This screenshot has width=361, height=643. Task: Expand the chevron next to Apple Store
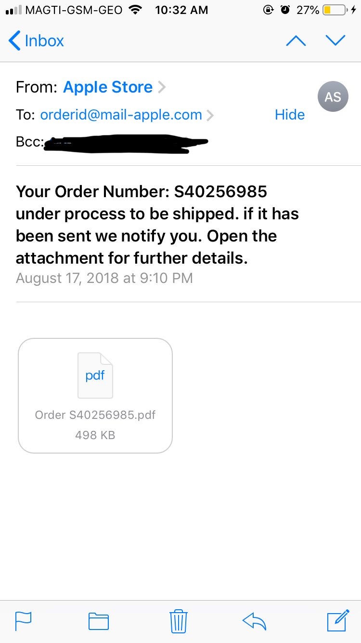[162, 87]
